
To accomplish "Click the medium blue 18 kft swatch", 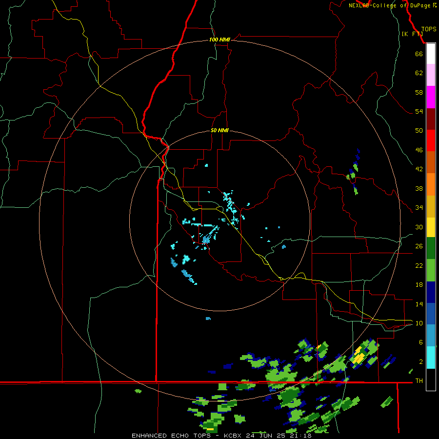I will point(431,314).
